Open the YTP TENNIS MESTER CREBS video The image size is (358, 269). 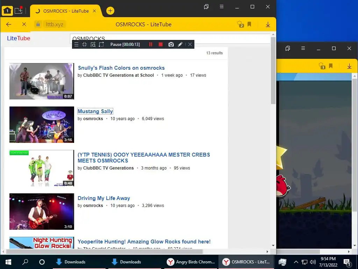144,158
